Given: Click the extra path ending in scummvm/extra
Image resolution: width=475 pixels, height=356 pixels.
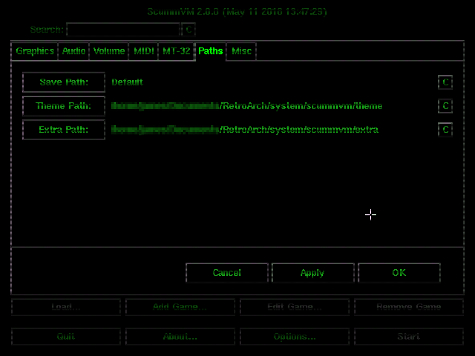Looking at the screenshot, I should (245, 130).
